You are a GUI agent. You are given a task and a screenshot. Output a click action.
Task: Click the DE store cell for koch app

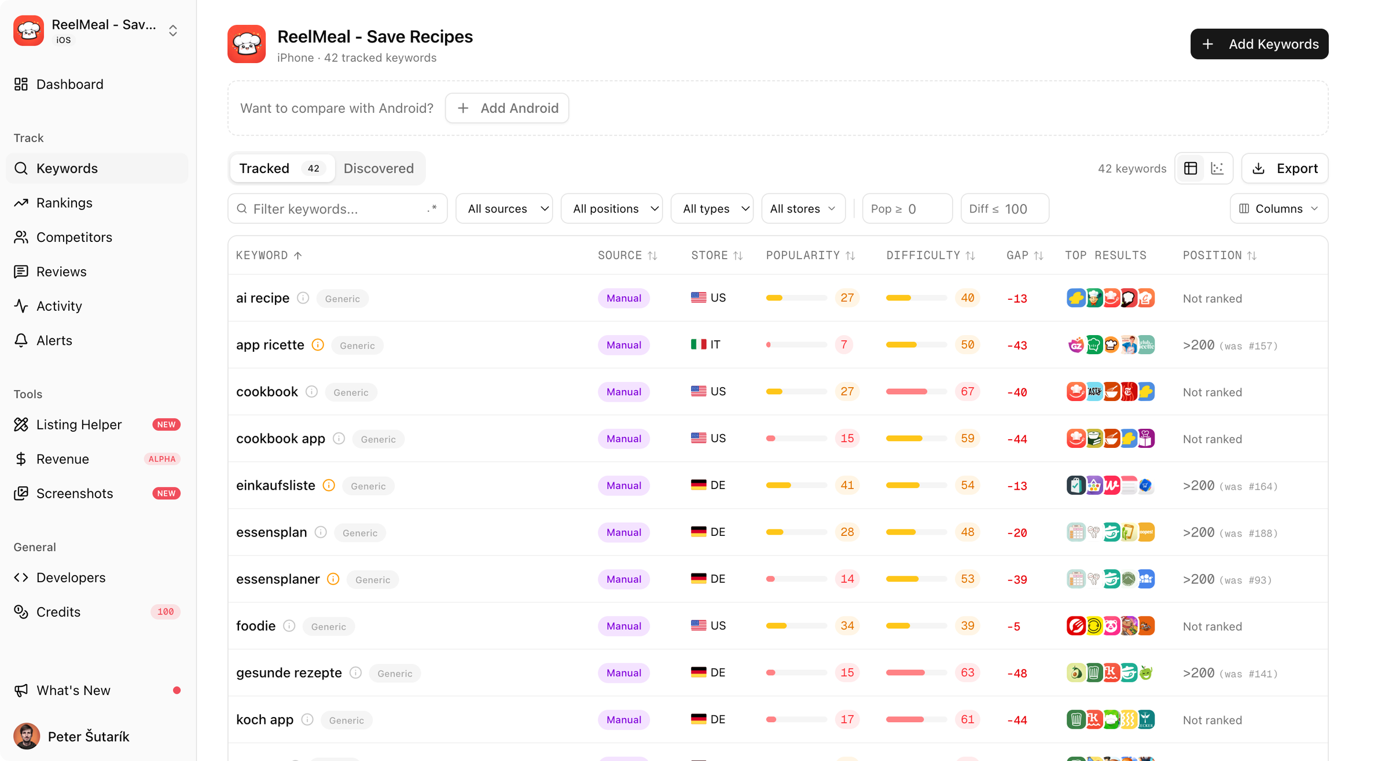point(708,720)
